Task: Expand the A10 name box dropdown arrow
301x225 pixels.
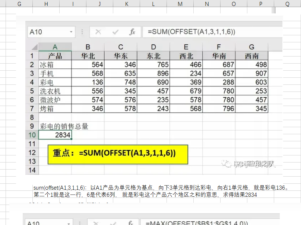Action: (x=72, y=32)
